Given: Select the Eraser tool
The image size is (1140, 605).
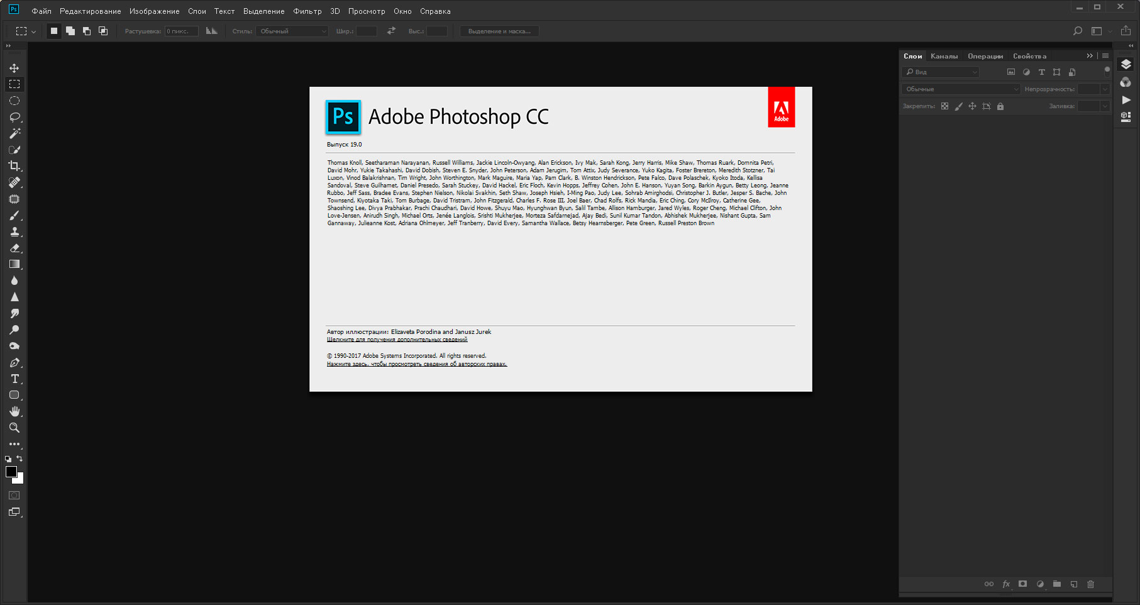Looking at the screenshot, I should tap(14, 248).
